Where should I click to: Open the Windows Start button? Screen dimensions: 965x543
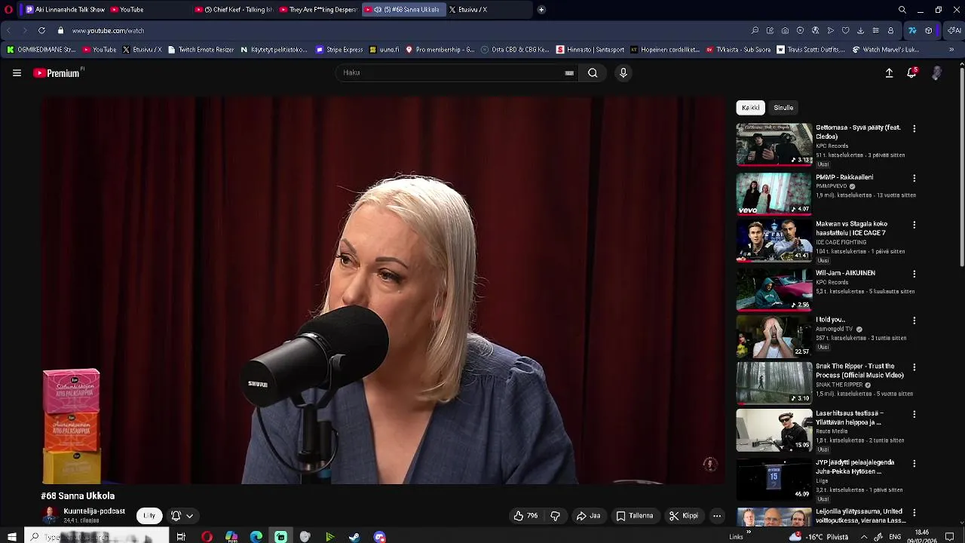(x=11, y=537)
